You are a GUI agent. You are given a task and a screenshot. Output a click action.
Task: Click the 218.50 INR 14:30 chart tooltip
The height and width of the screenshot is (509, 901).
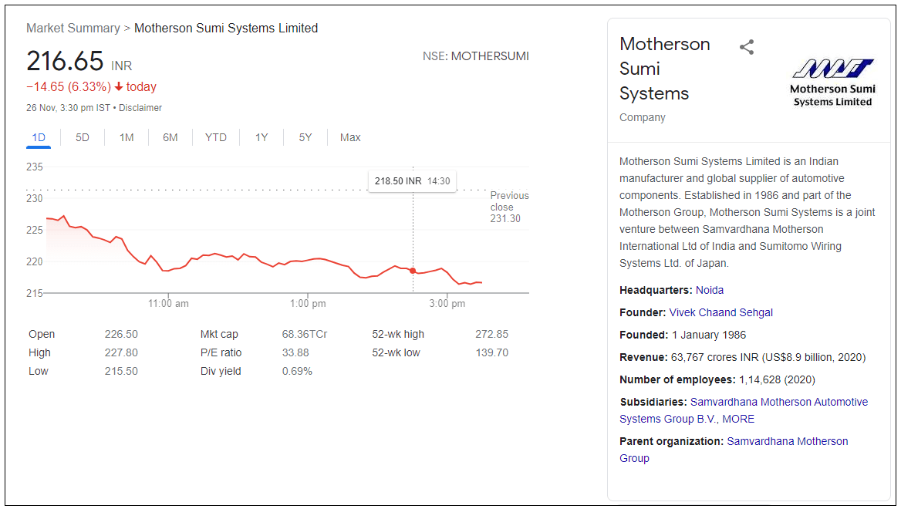coord(412,181)
